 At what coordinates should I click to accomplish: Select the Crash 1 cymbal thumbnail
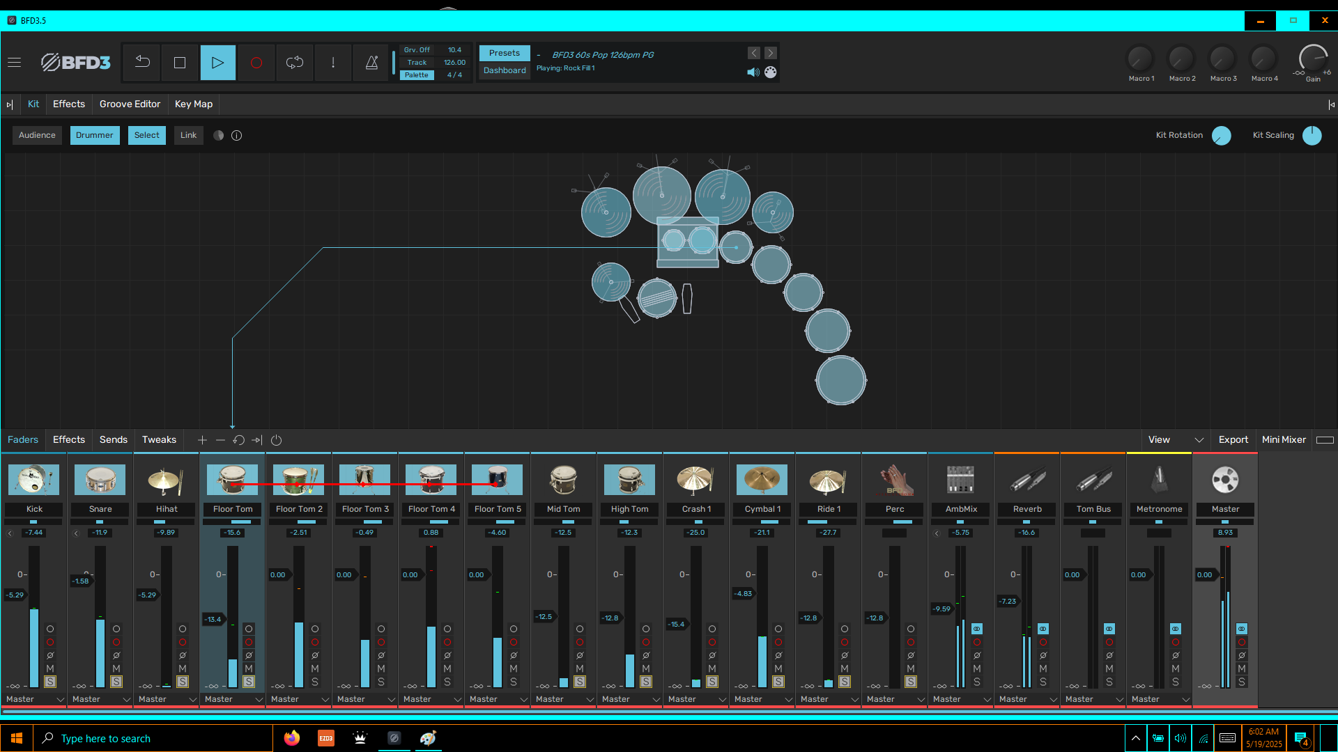tap(696, 480)
